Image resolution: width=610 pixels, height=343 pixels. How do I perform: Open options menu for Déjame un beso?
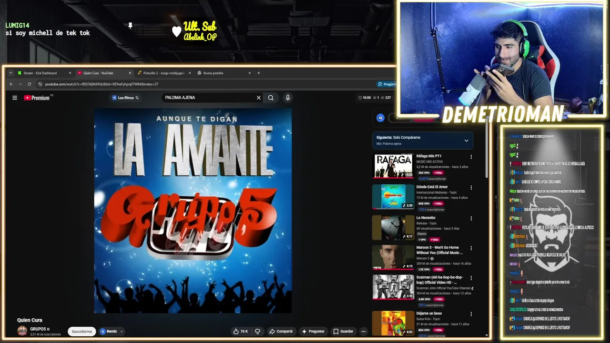(x=471, y=314)
